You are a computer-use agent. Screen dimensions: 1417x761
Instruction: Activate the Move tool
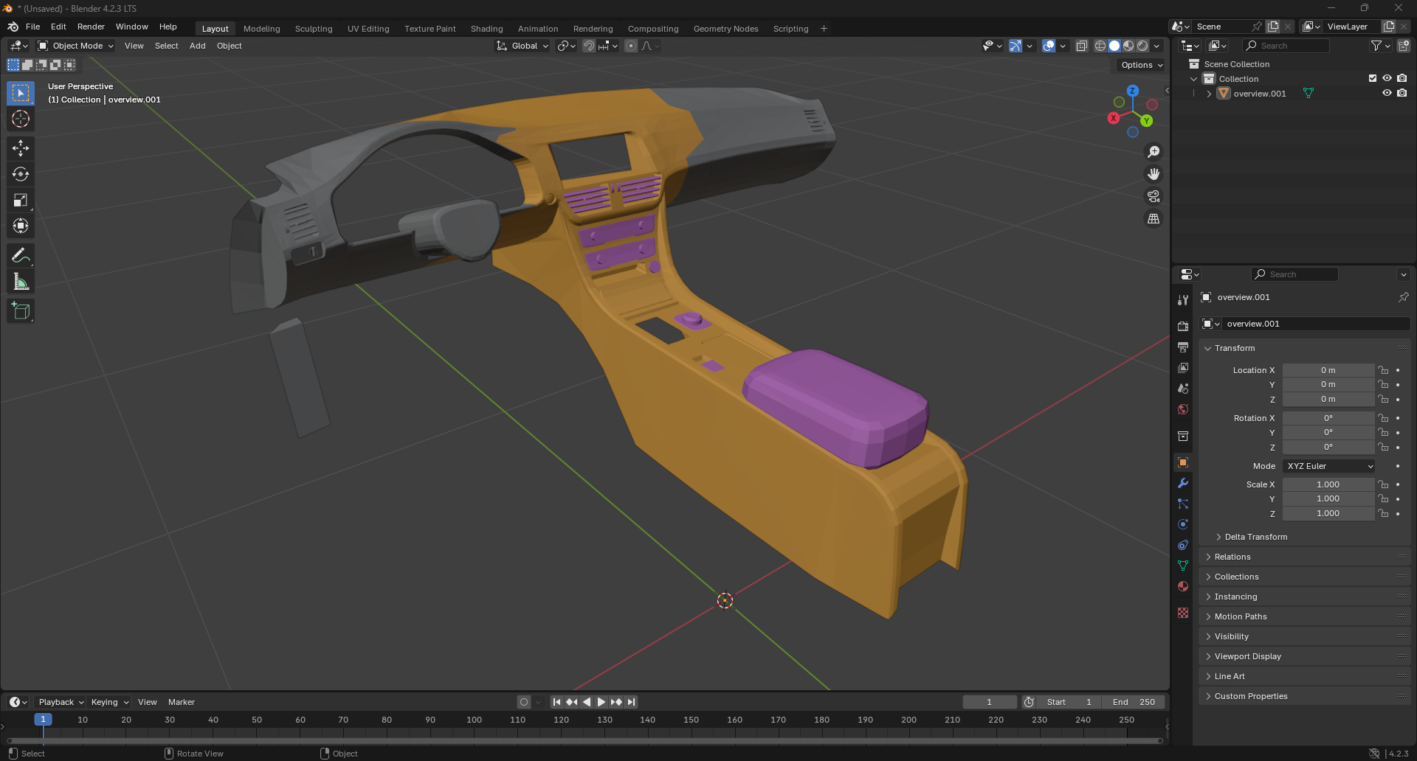[x=21, y=148]
